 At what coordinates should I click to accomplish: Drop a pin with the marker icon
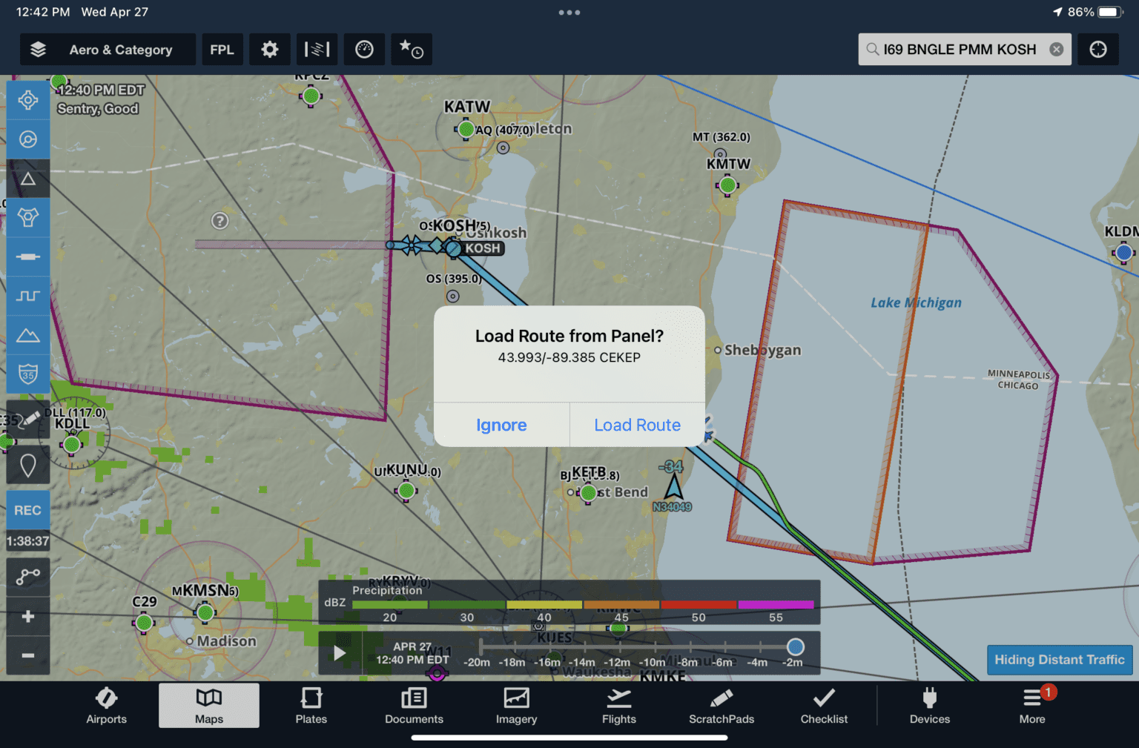click(x=28, y=465)
